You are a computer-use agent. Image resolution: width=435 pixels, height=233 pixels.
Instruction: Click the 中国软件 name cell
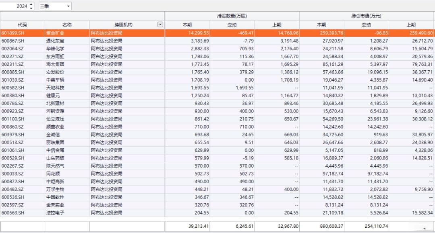(x=67, y=197)
